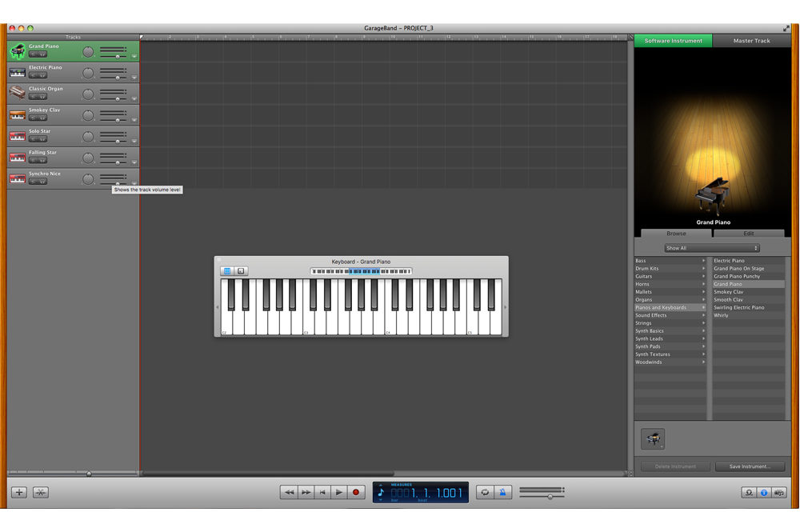The width and height of the screenshot is (800, 528).
Task: Mute the Smokey Clav track
Action: 34,118
